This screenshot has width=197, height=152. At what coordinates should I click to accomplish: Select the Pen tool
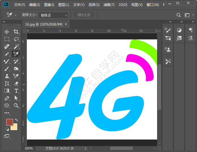(7, 98)
